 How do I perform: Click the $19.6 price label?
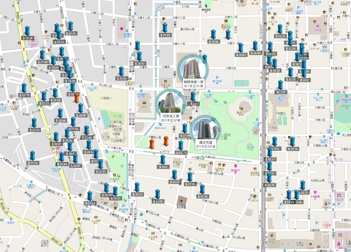click(x=276, y=149)
